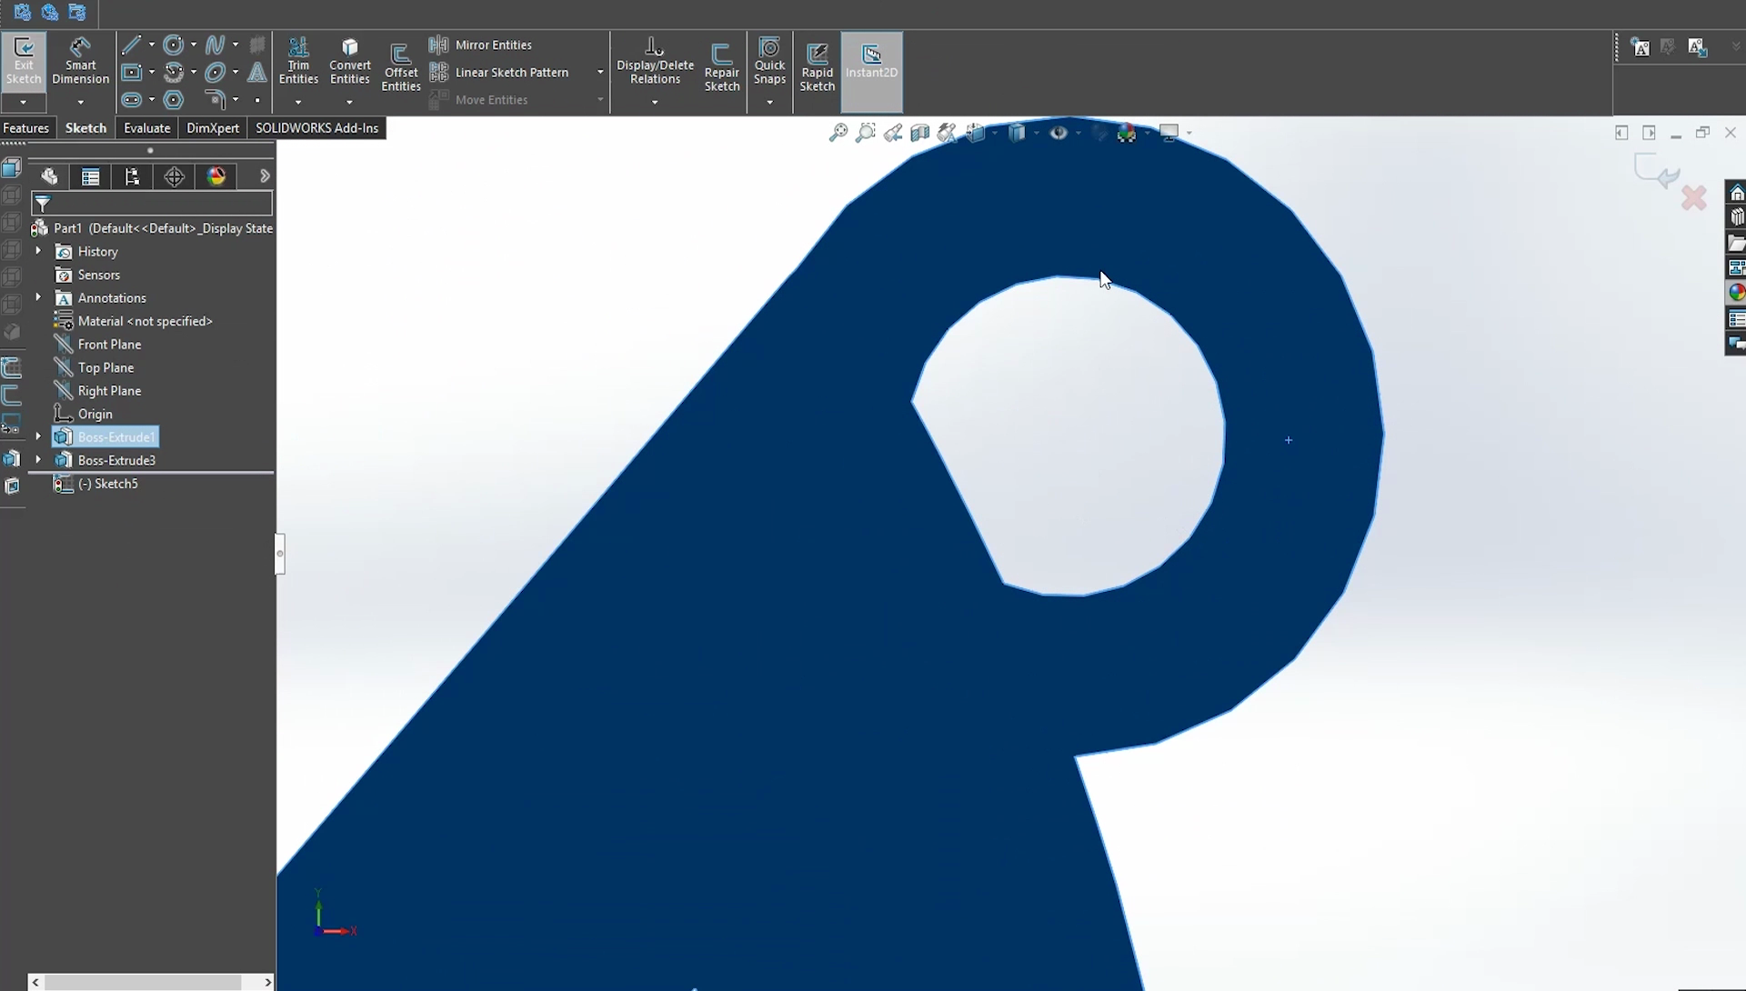Click the Offset Entities tool
This screenshot has width=1746, height=991.
(x=400, y=68)
